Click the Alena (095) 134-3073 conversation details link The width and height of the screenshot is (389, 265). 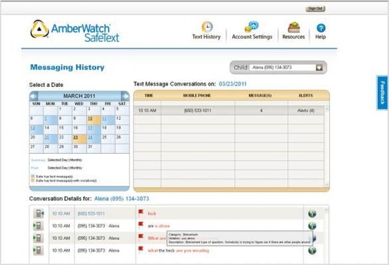[x=121, y=199]
